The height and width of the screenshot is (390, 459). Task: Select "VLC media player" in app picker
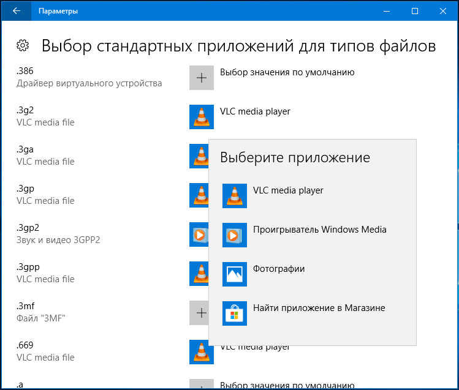pos(288,190)
